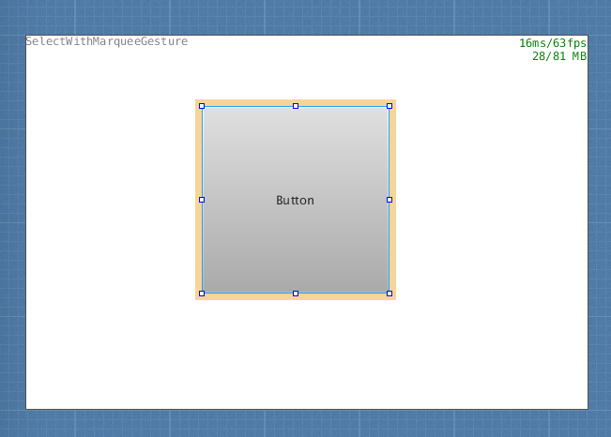Click the Button label text
The height and width of the screenshot is (437, 611).
point(295,201)
